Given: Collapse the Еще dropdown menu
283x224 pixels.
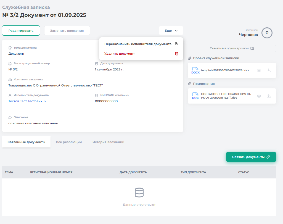Looking at the screenshot, I should coord(171,31).
